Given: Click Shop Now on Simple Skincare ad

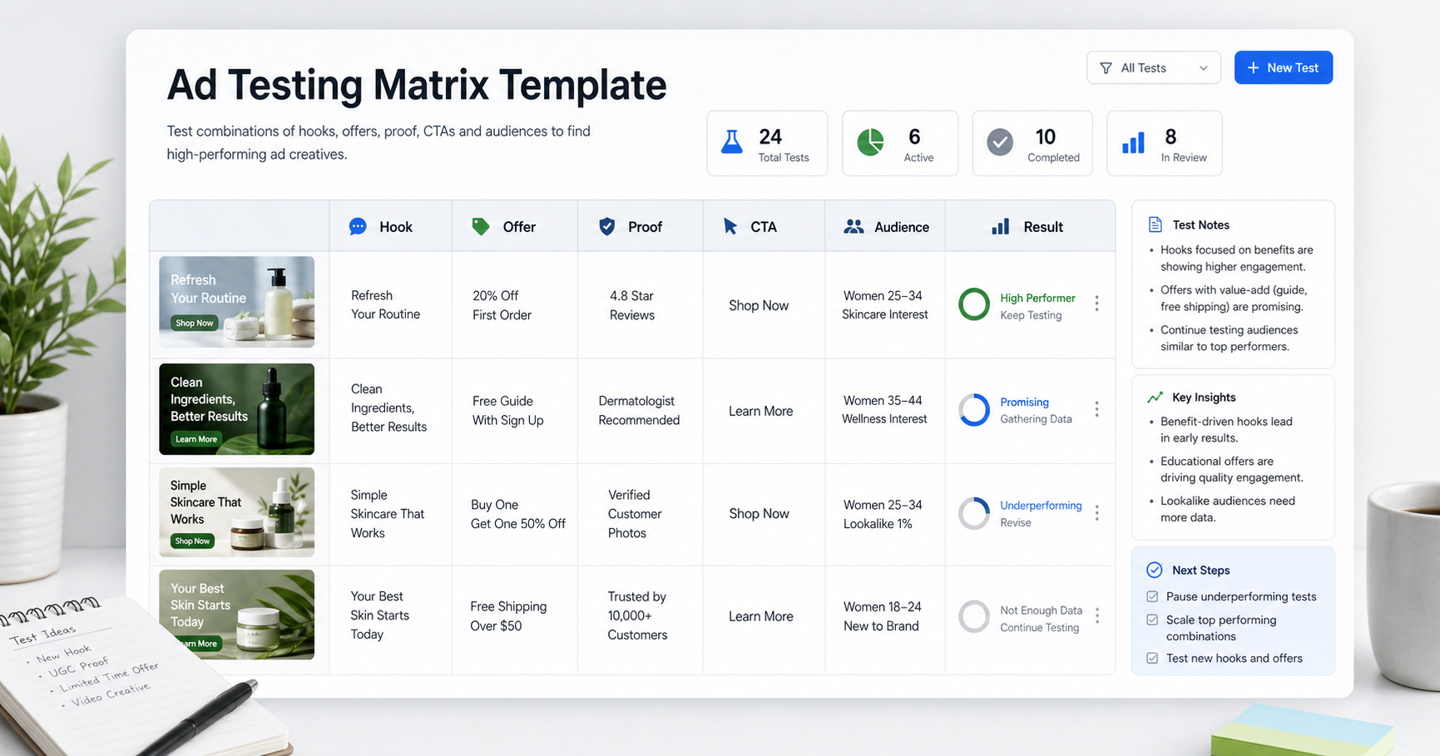Looking at the screenshot, I should [193, 541].
